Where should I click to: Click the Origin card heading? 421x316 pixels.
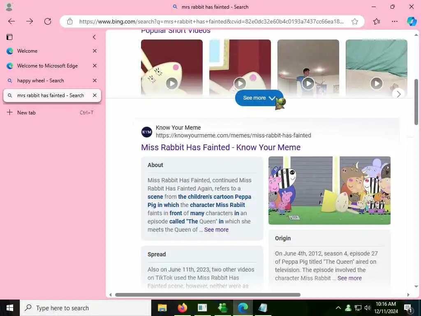283,238
